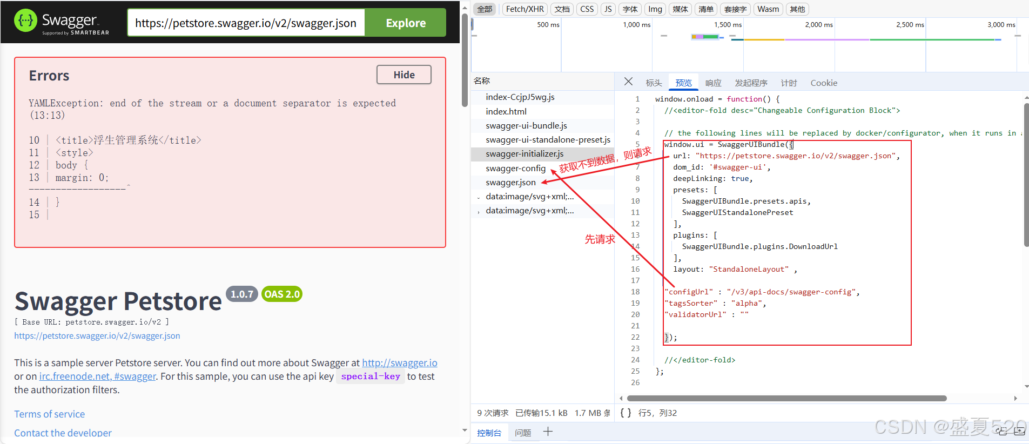Click the 1.0.7 version badge
This screenshot has width=1029, height=444.
coord(241,294)
